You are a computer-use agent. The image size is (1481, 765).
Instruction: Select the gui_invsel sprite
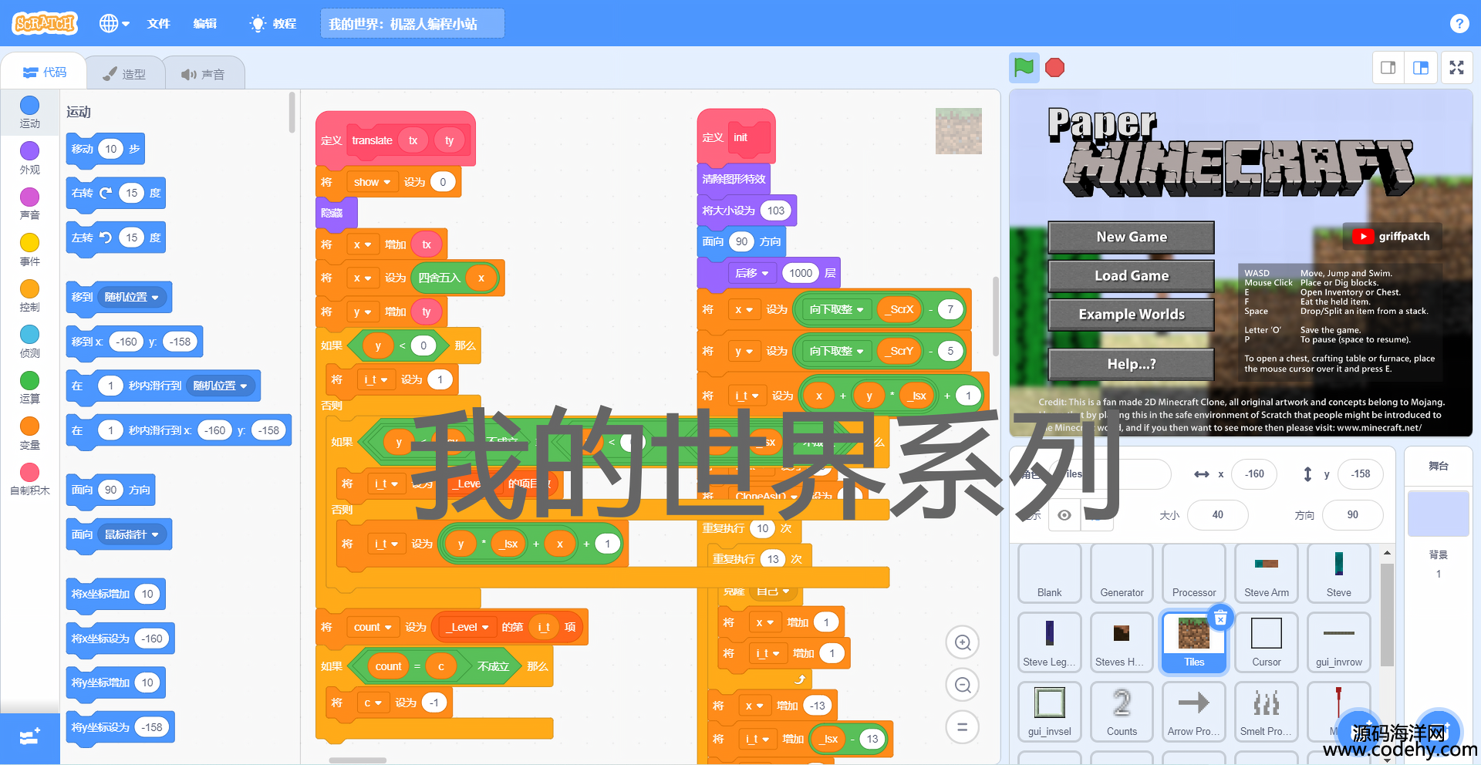(x=1049, y=711)
